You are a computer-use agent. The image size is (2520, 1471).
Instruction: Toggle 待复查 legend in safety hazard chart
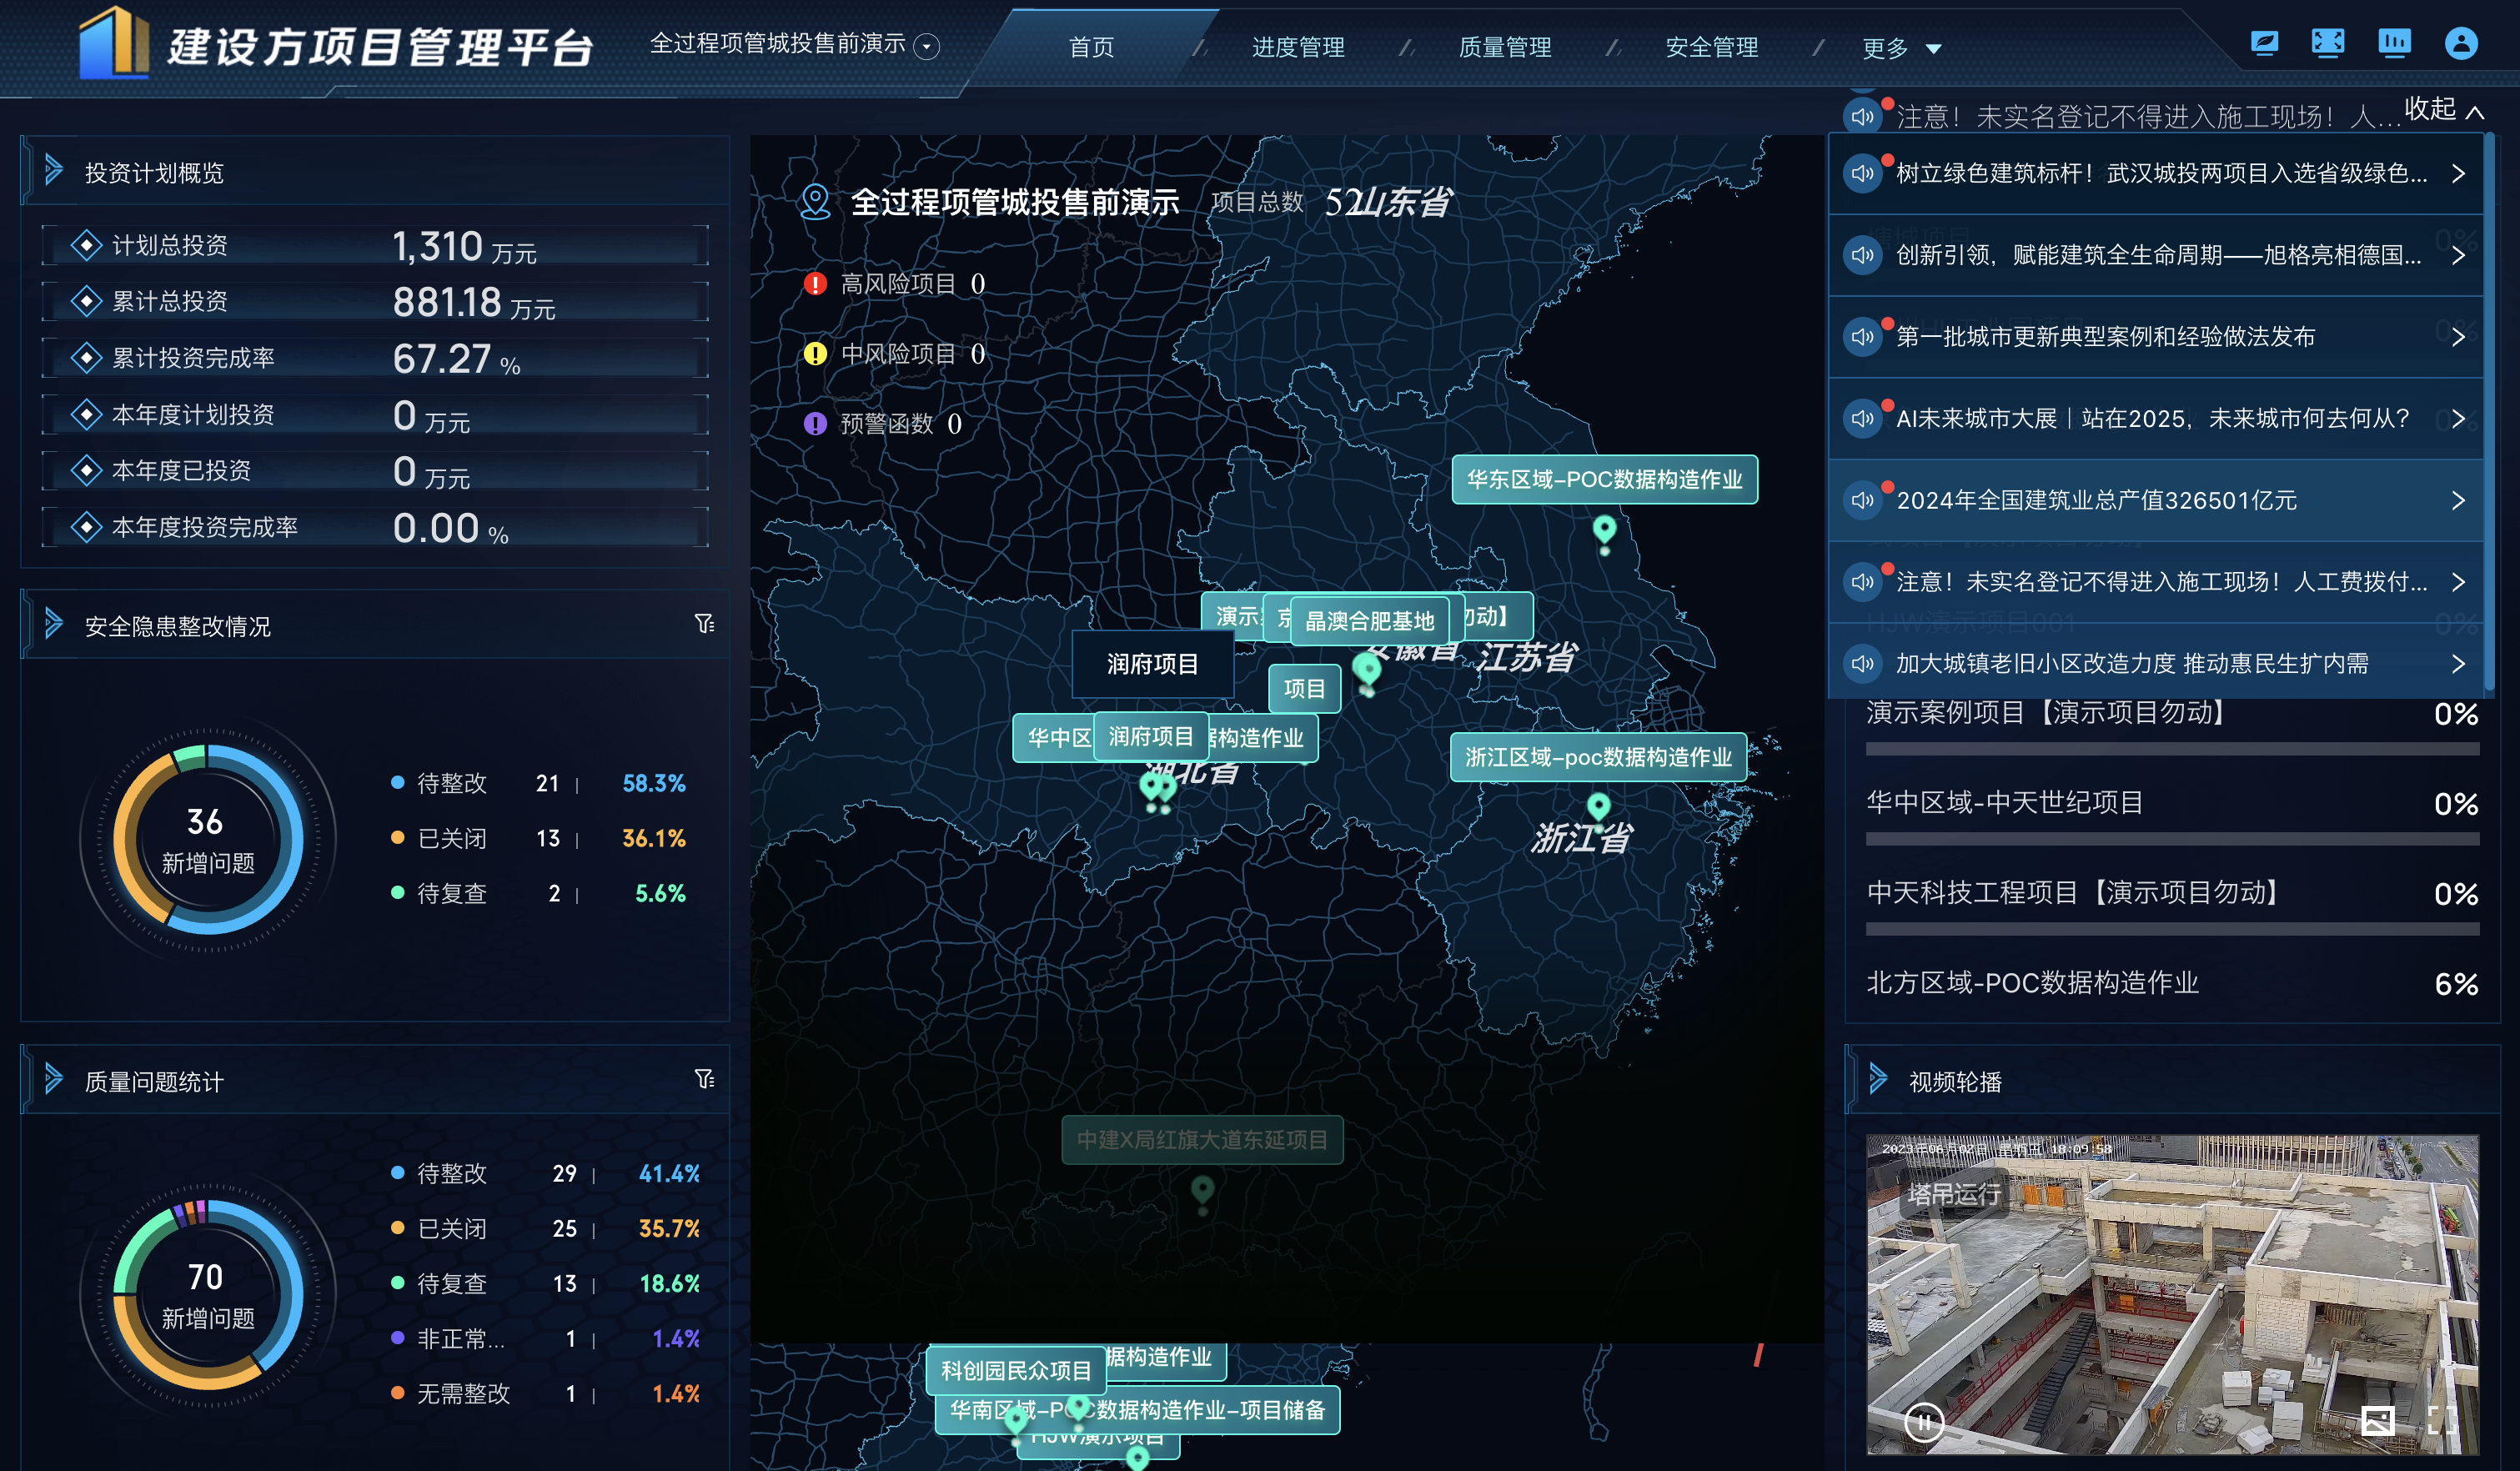pyautogui.click(x=451, y=893)
